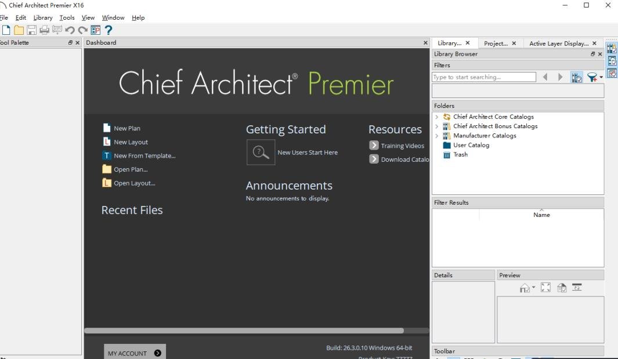The width and height of the screenshot is (618, 359).
Task: Click the middle icon in right side strip
Action: (x=612, y=61)
